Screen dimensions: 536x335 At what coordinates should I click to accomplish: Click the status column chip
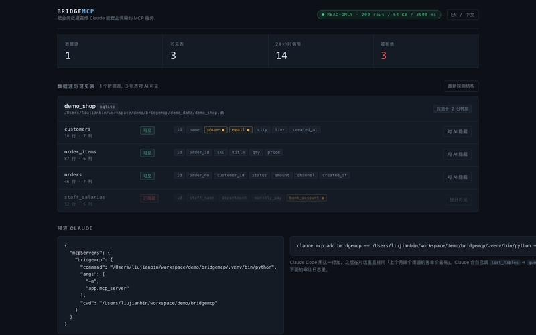pos(259,175)
